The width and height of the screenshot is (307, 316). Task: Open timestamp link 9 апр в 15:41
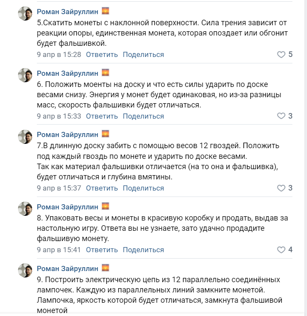point(59,250)
